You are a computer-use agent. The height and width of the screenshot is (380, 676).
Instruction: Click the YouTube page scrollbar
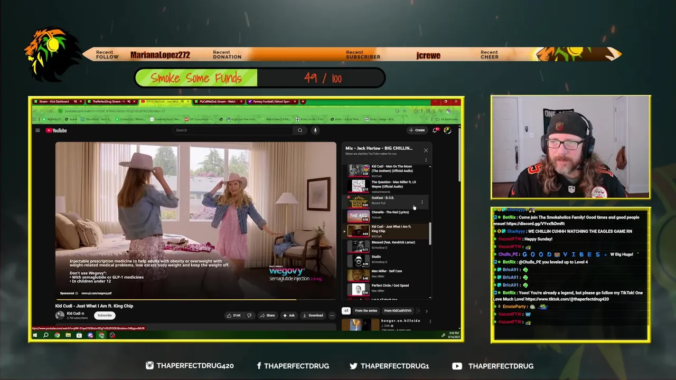459,155
